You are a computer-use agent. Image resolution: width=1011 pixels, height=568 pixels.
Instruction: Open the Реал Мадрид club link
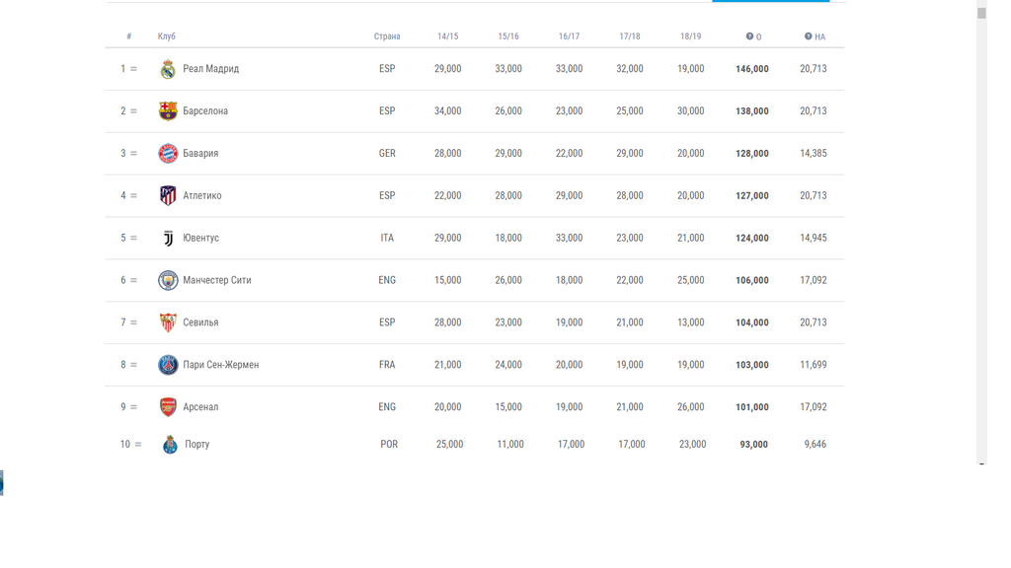[210, 69]
